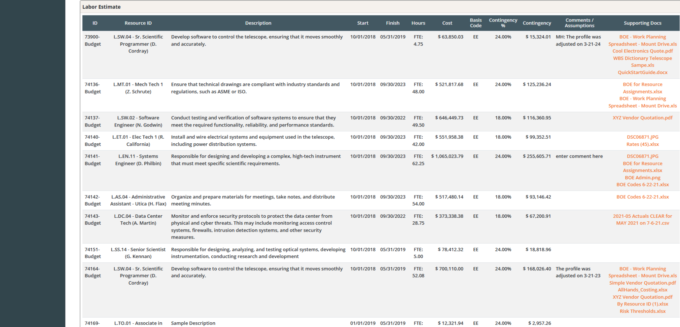Click the Supporting Docs column header
The image size is (680, 327).
coord(642,23)
